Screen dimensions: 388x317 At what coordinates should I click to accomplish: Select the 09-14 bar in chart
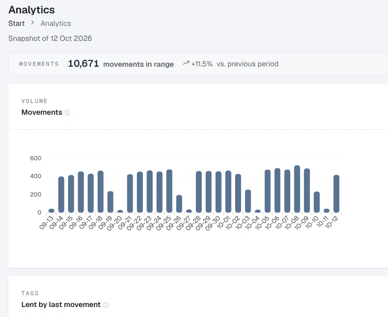click(x=61, y=194)
